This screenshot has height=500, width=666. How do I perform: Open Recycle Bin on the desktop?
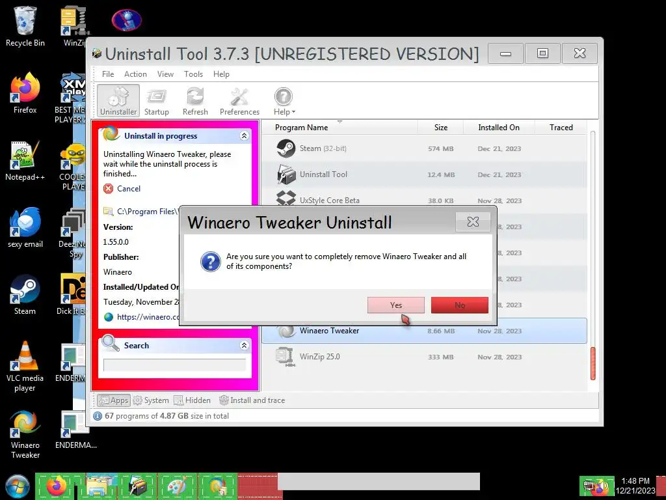(25, 26)
